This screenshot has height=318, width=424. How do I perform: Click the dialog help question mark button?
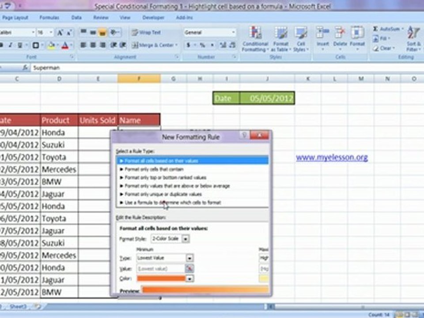[244, 135]
